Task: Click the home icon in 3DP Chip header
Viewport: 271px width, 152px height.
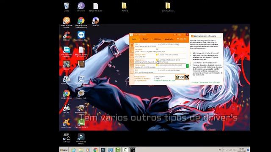Action: [x=178, y=39]
